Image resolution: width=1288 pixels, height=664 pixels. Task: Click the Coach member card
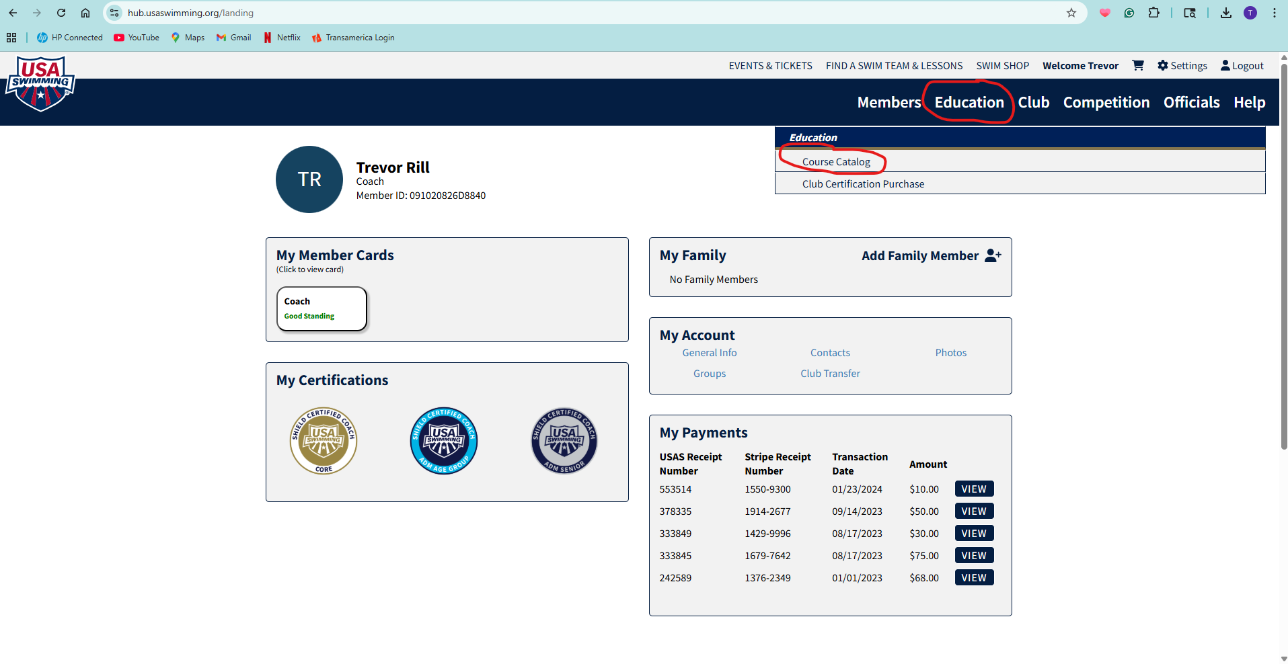[321, 308]
